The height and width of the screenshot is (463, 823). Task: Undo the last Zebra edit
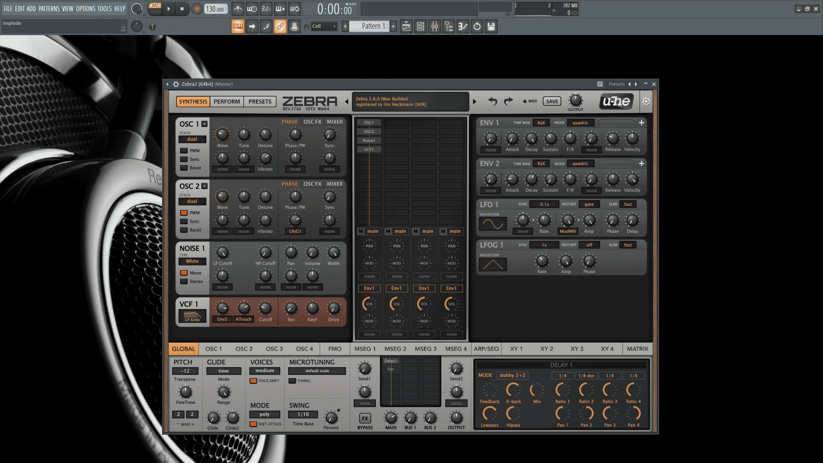493,101
